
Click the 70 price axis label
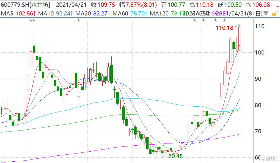[x=258, y=131]
